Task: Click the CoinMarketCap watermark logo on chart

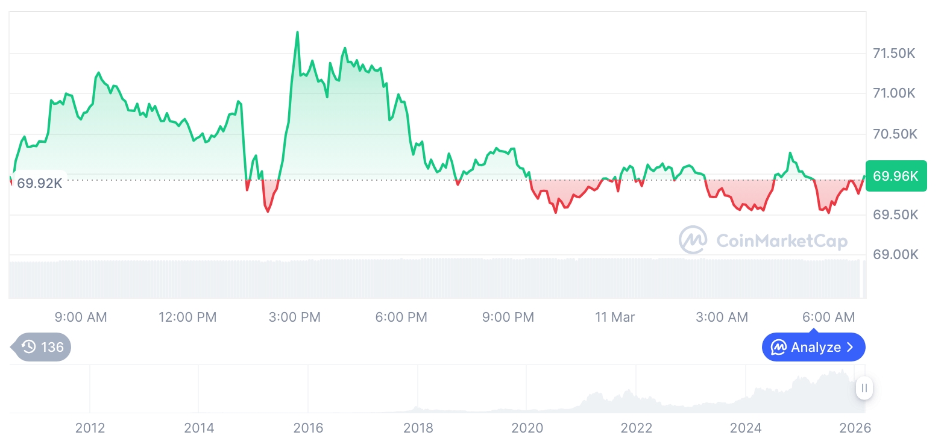Action: click(x=693, y=240)
